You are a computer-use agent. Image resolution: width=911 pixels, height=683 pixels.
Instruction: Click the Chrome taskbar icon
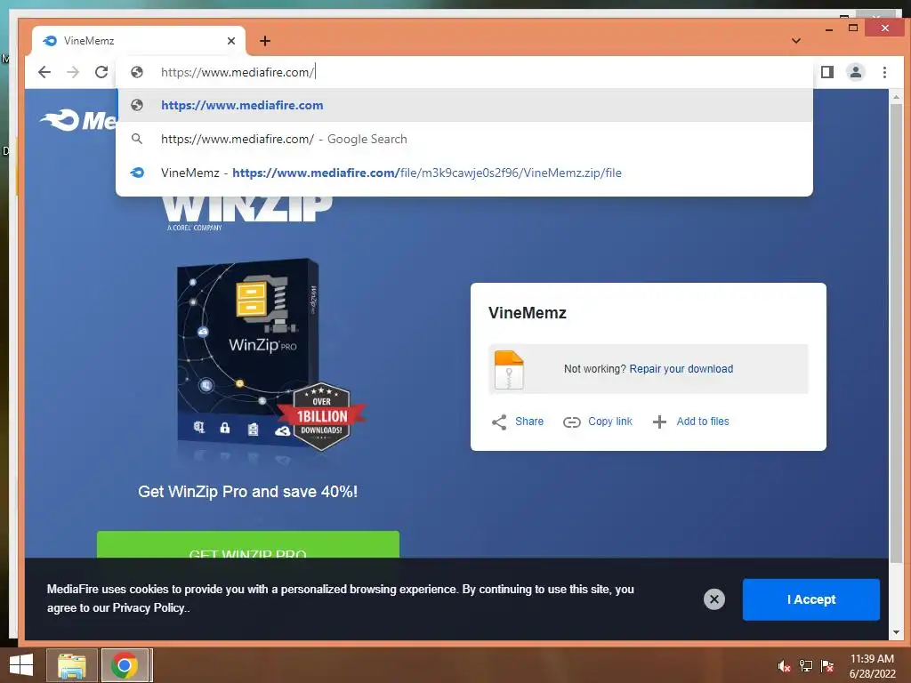pos(125,665)
